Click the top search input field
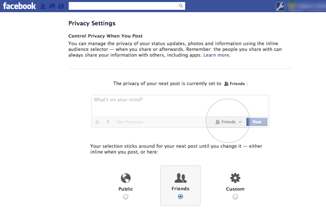326x217 pixels. tap(124, 7)
